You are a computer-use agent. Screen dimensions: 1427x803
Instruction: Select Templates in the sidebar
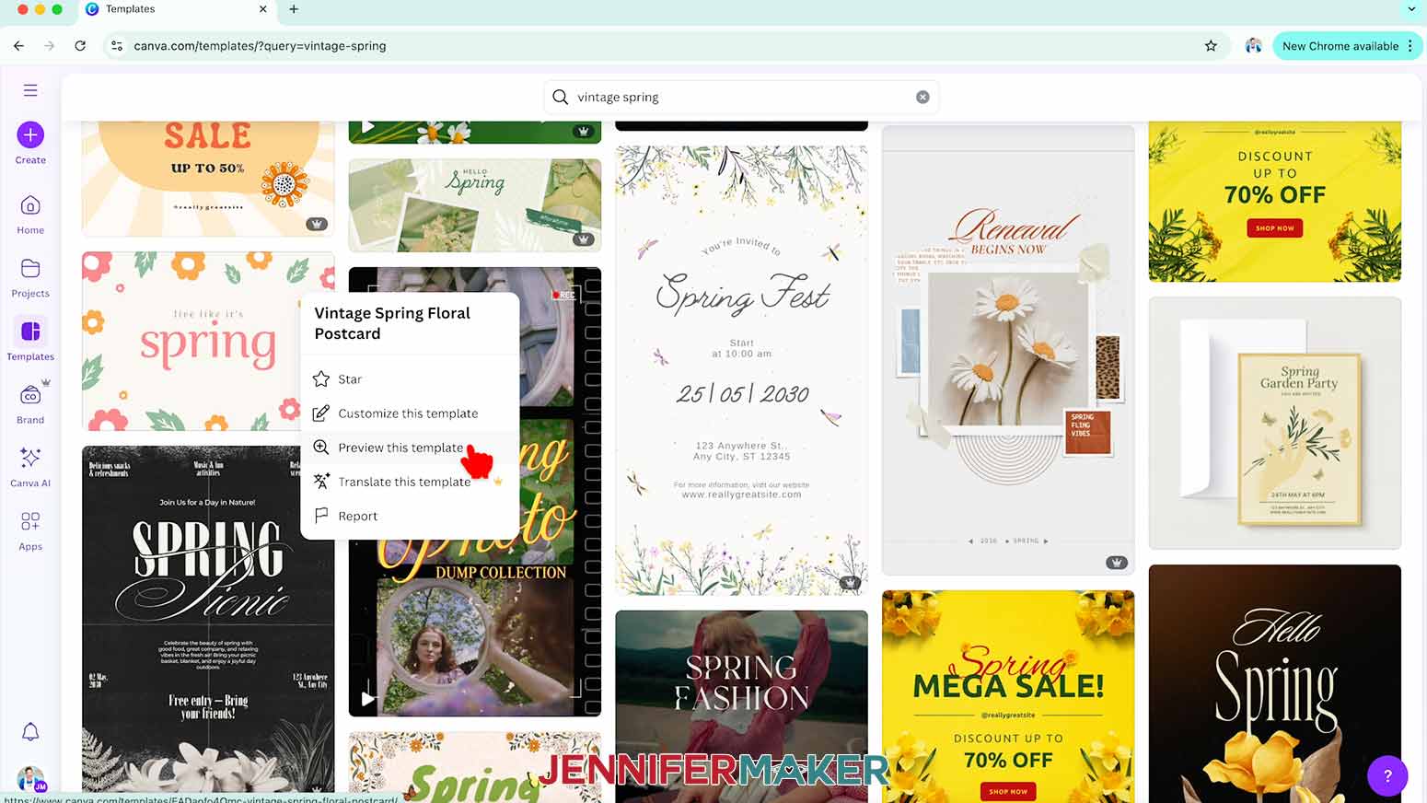(30, 340)
